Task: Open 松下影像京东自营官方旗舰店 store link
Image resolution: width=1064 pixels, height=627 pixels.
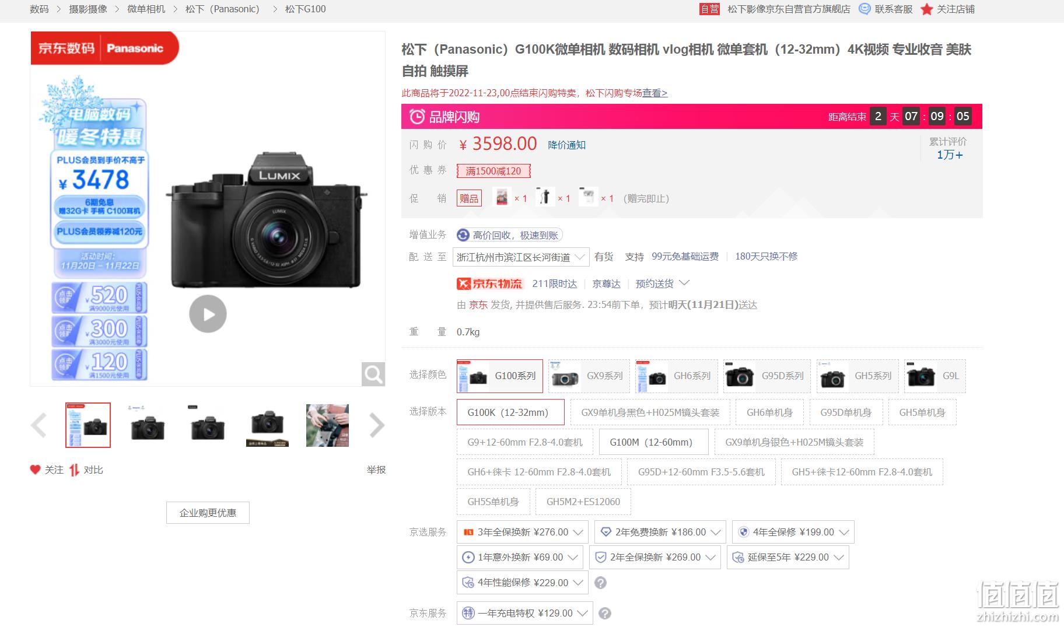Action: pos(789,9)
